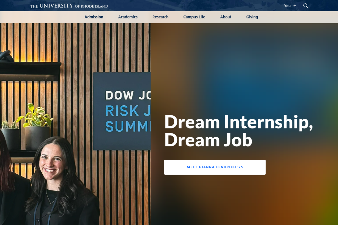Go to University of Rhode Island homepage logo
This screenshot has height=225, width=338.
click(x=69, y=6)
